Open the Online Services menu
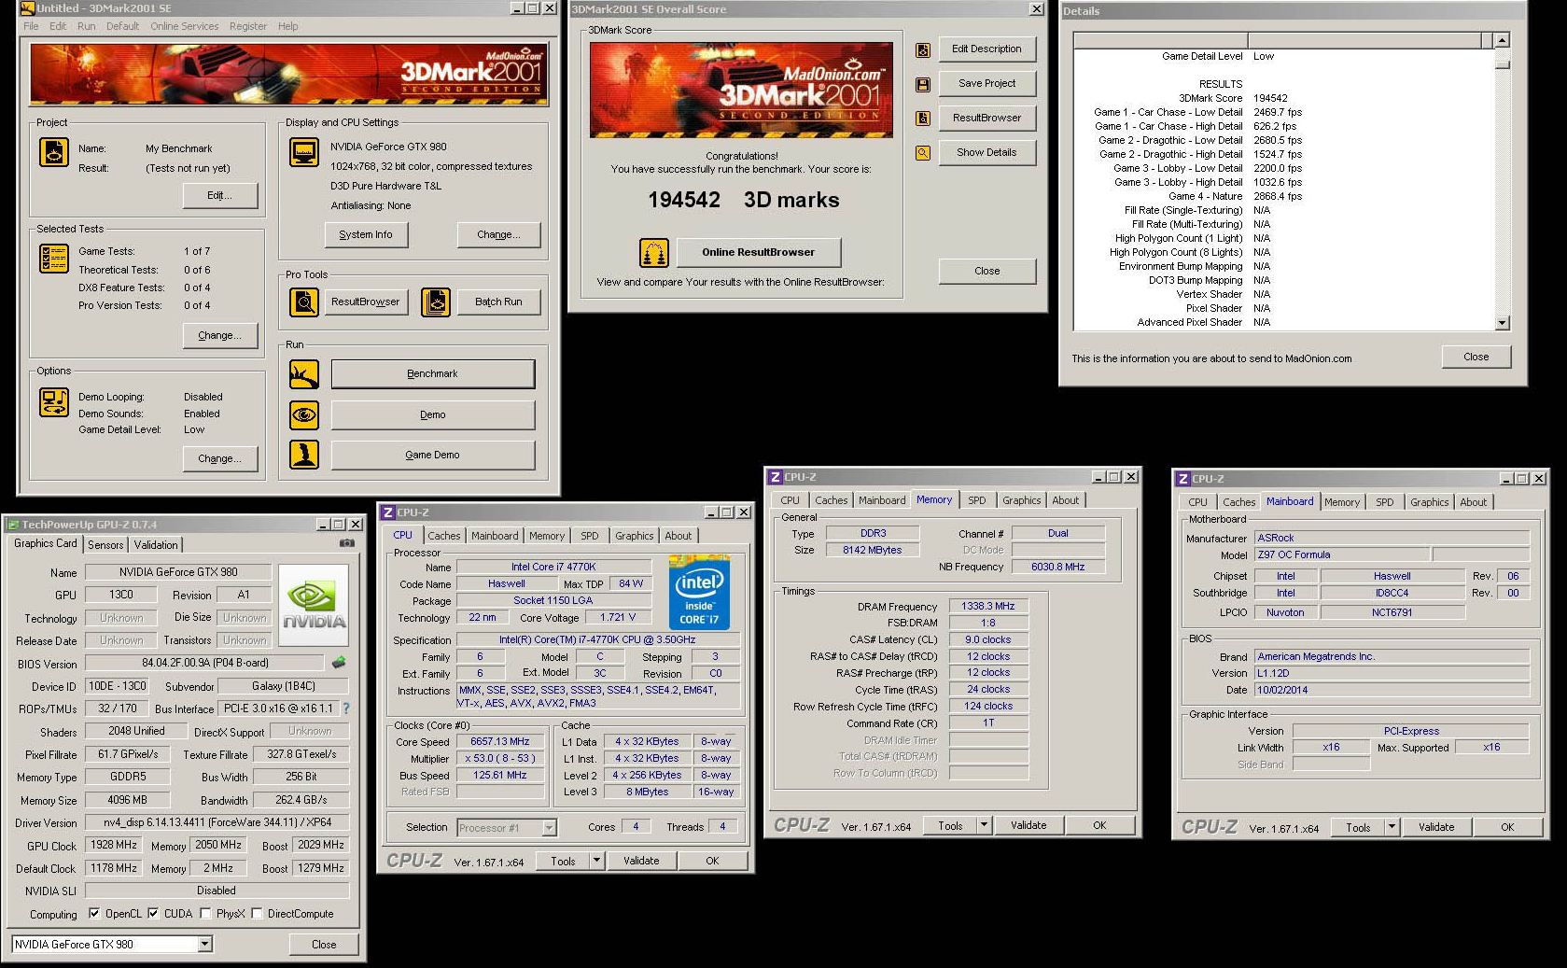Image resolution: width=1567 pixels, height=968 pixels. (x=185, y=26)
